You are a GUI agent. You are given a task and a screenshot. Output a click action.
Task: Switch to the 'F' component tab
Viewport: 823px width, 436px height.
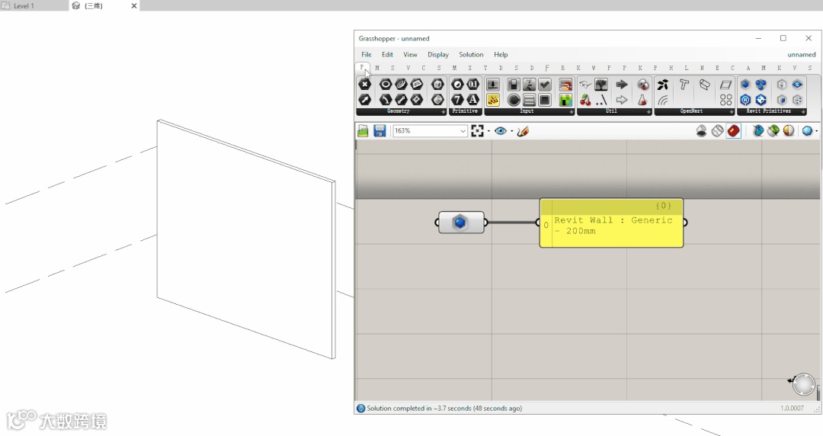point(547,68)
